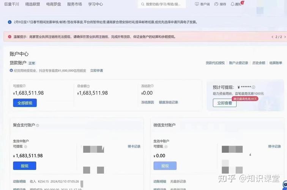Click the ¥0.00 冻结款 amount
287x190 pixels.
147,93
